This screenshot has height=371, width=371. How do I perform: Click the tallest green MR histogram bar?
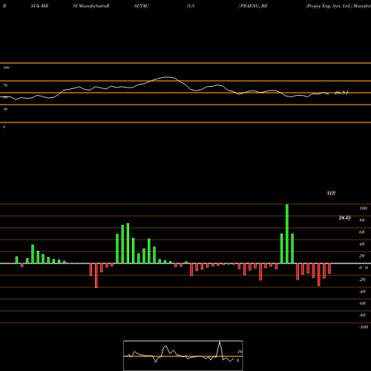pos(287,234)
